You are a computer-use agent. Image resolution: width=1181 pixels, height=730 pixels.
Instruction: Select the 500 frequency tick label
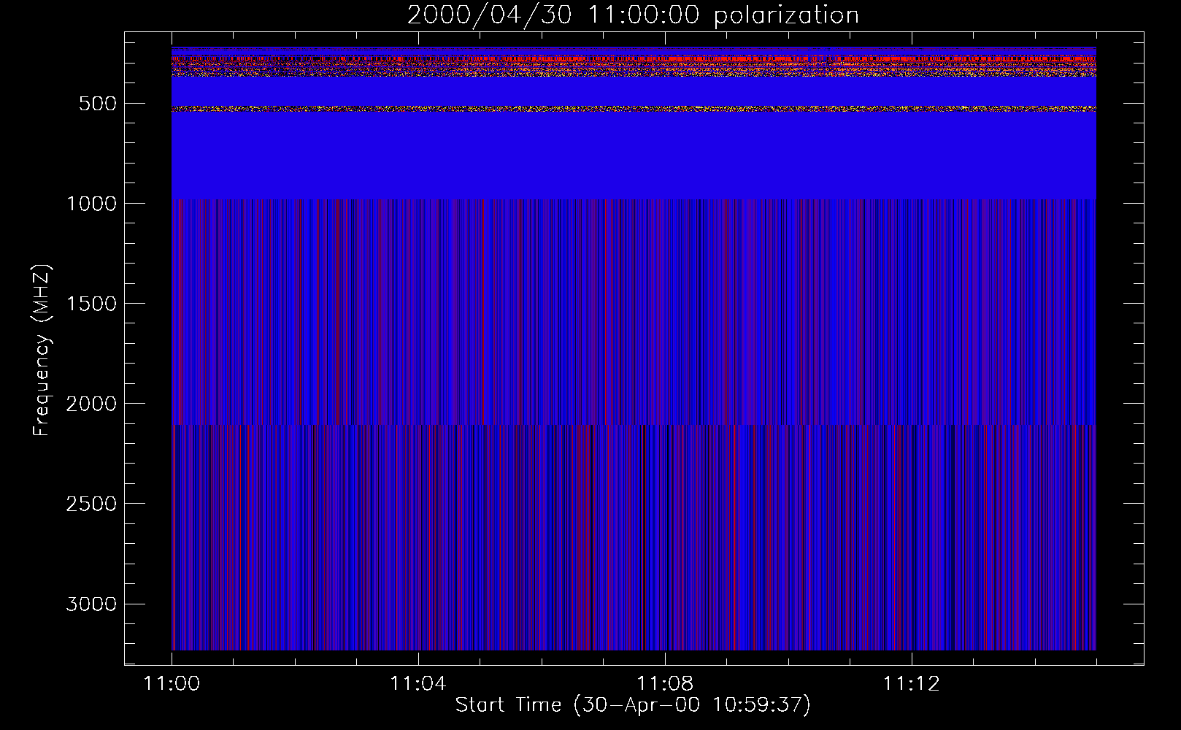coord(97,104)
